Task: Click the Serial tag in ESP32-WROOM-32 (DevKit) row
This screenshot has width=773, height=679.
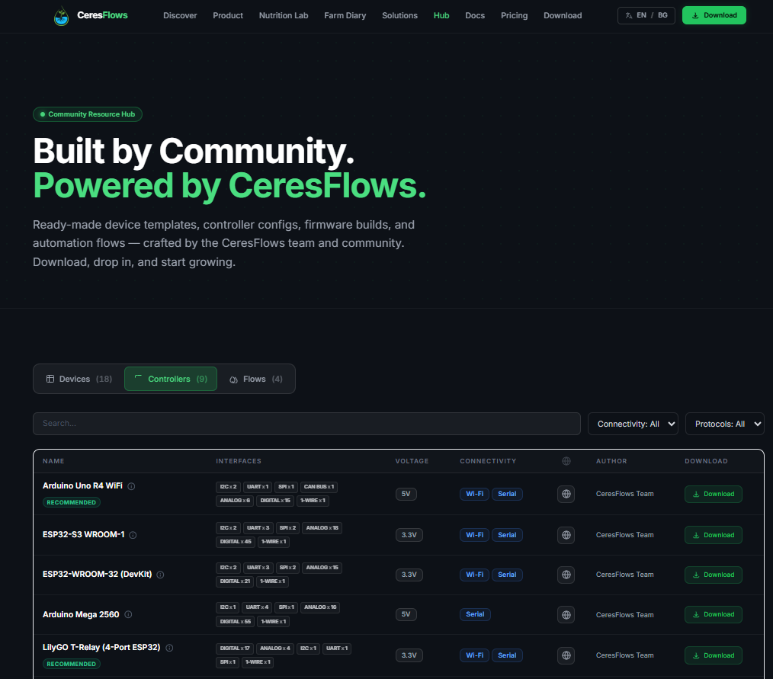Action: (x=507, y=575)
